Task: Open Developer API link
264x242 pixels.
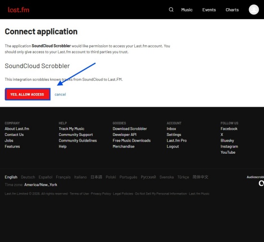Action: 125,134
